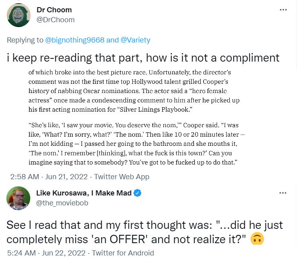This screenshot has width=297, height=267.
Task: Click the 'Replying to' label
Action: pos(25,40)
